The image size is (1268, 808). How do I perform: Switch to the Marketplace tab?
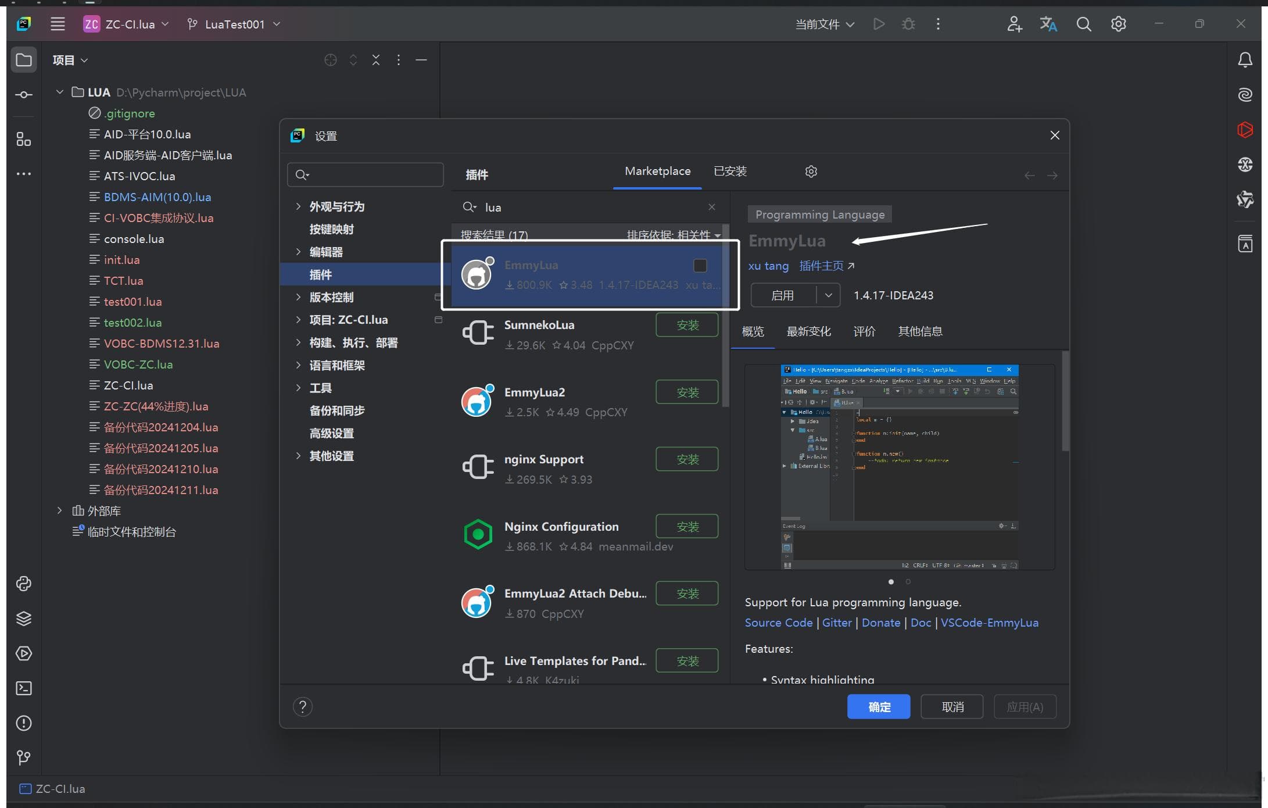[657, 171]
